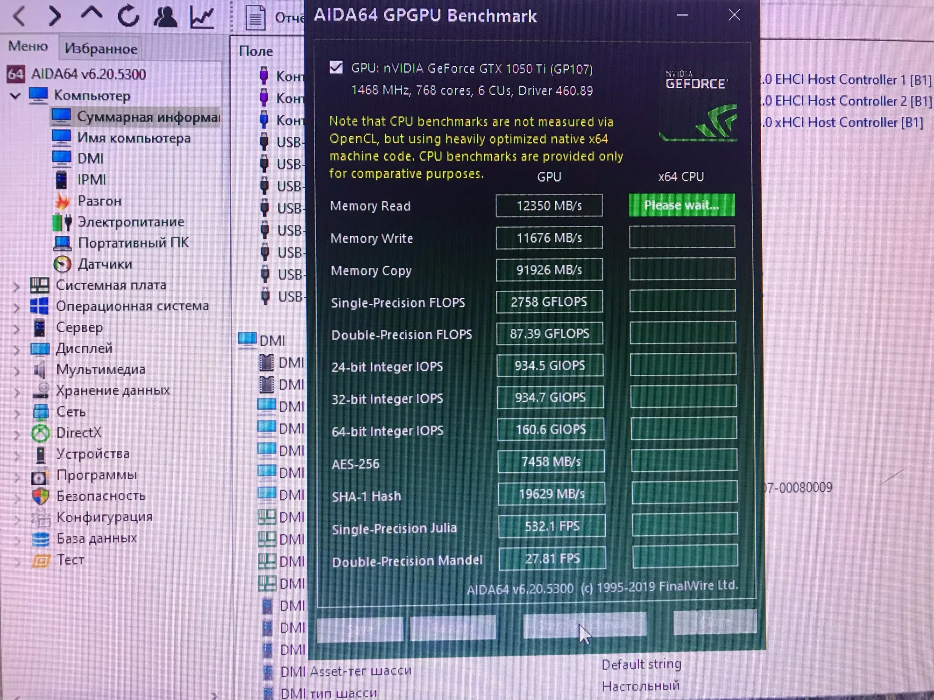Screen dimensions: 934x700
Task: Select Суммарная информация tree item
Action: [148, 117]
